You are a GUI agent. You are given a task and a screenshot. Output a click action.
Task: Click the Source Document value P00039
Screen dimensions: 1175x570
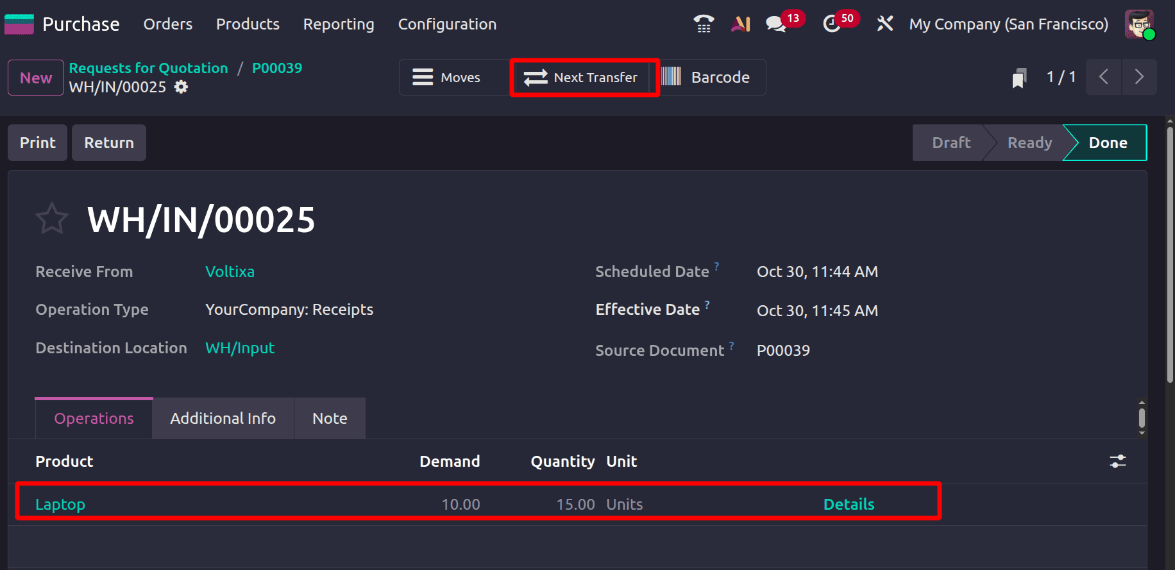coord(783,350)
